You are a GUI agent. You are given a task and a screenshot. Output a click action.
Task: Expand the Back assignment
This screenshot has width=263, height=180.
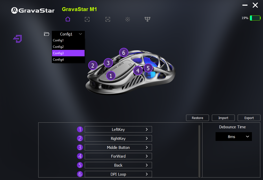click(118, 165)
